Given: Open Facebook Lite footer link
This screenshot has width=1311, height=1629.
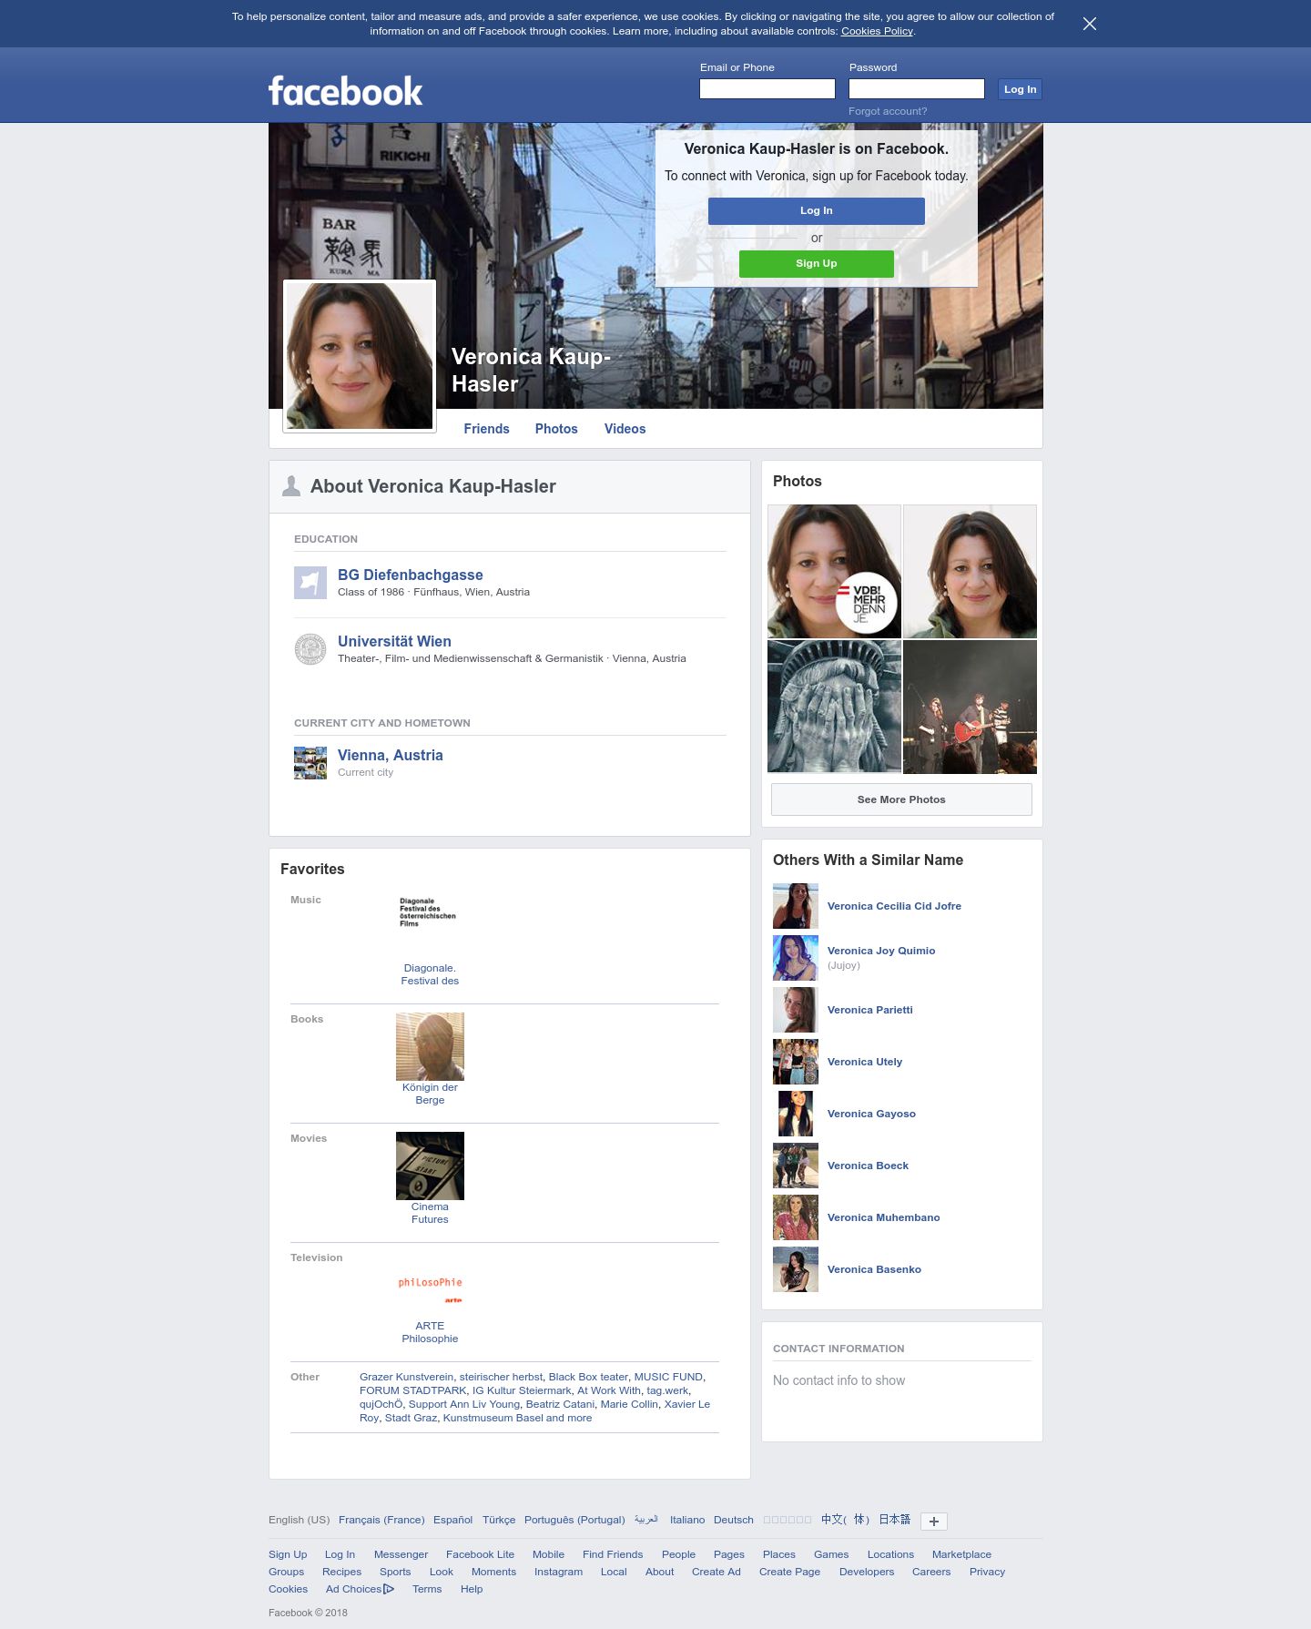Looking at the screenshot, I should pyautogui.click(x=480, y=1554).
